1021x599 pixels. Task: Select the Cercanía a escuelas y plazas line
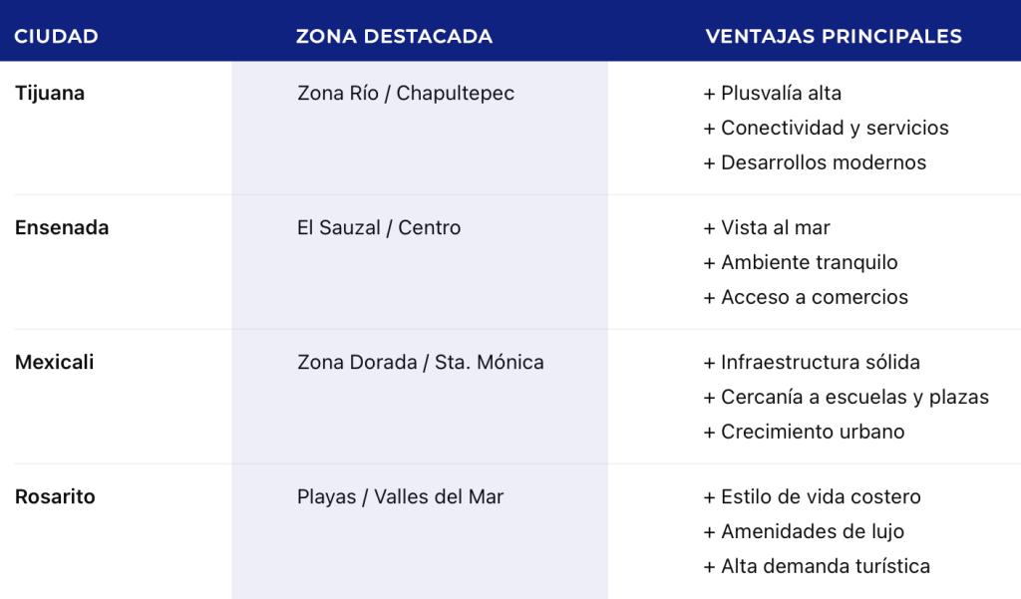point(847,398)
